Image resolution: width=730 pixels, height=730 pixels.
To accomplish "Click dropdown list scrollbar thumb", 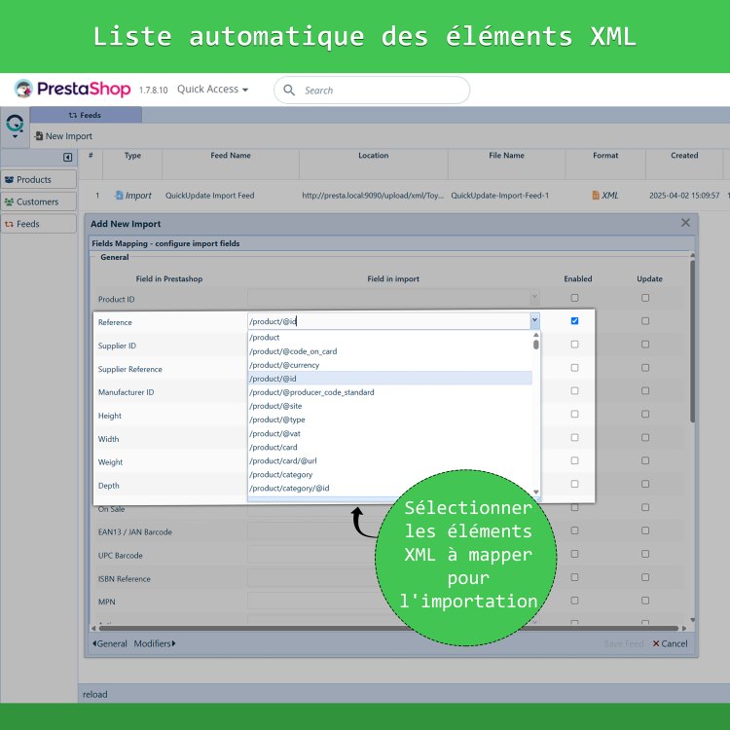I will [536, 345].
